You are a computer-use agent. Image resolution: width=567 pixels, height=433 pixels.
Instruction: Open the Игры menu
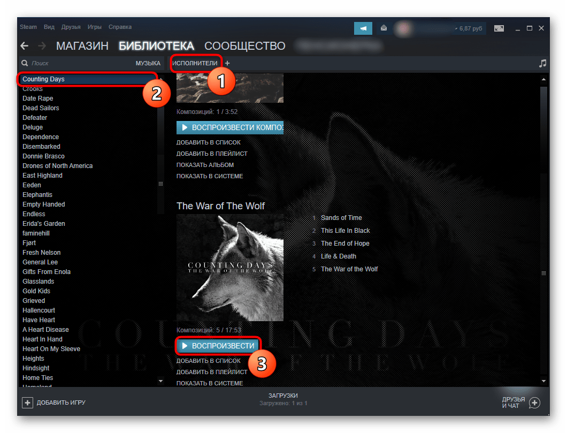94,27
